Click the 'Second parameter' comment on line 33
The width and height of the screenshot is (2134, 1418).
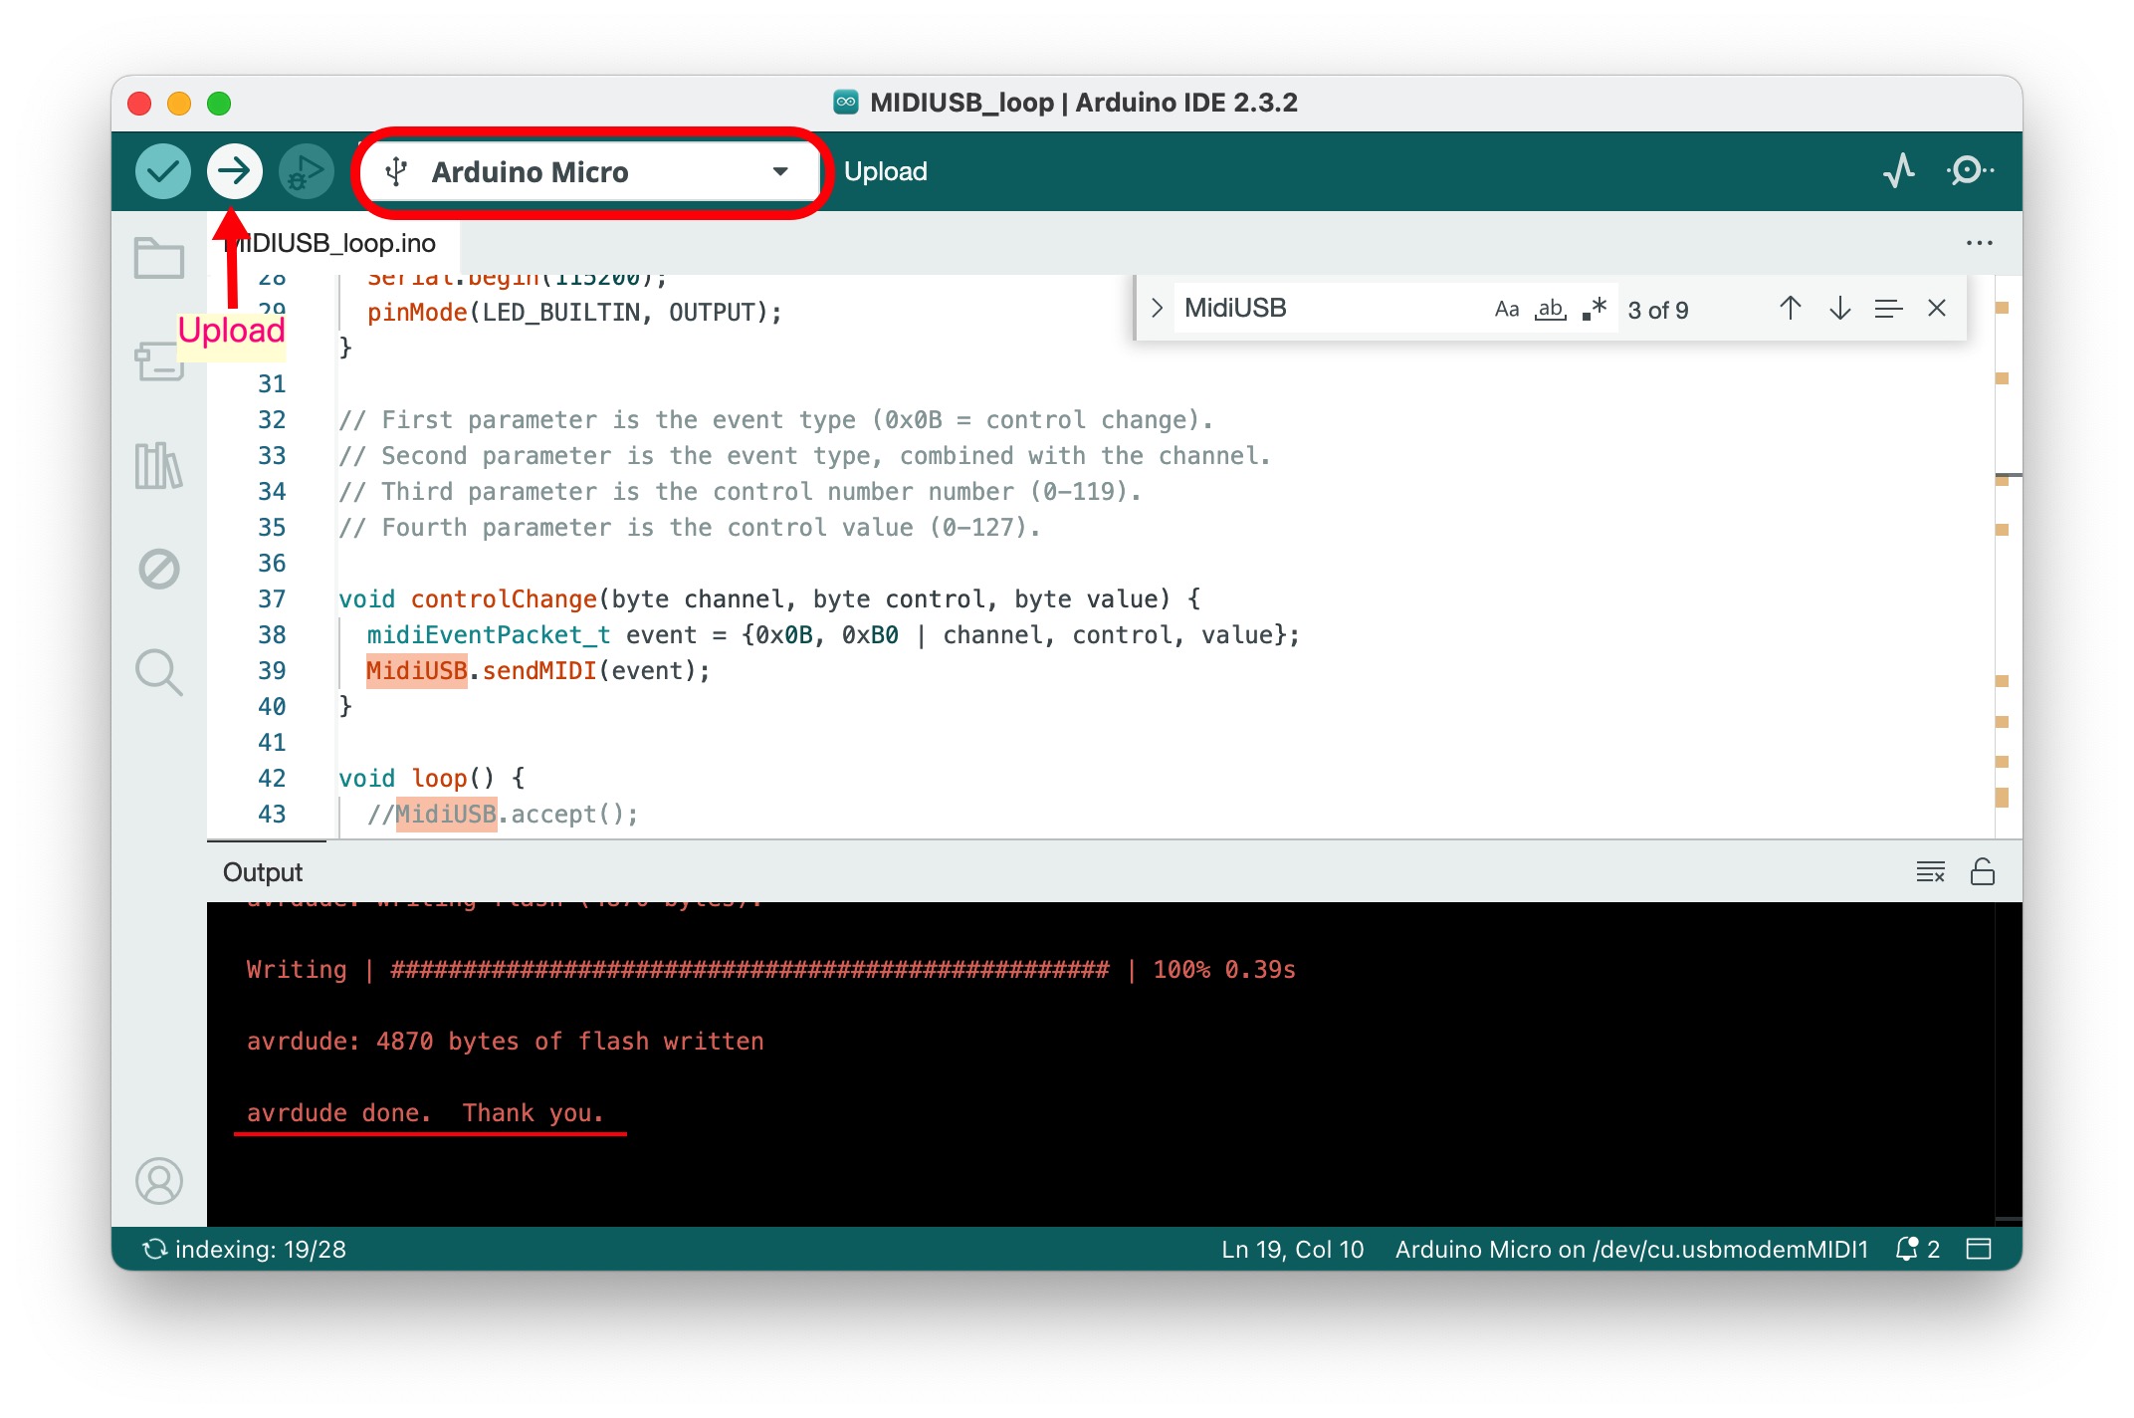(804, 455)
